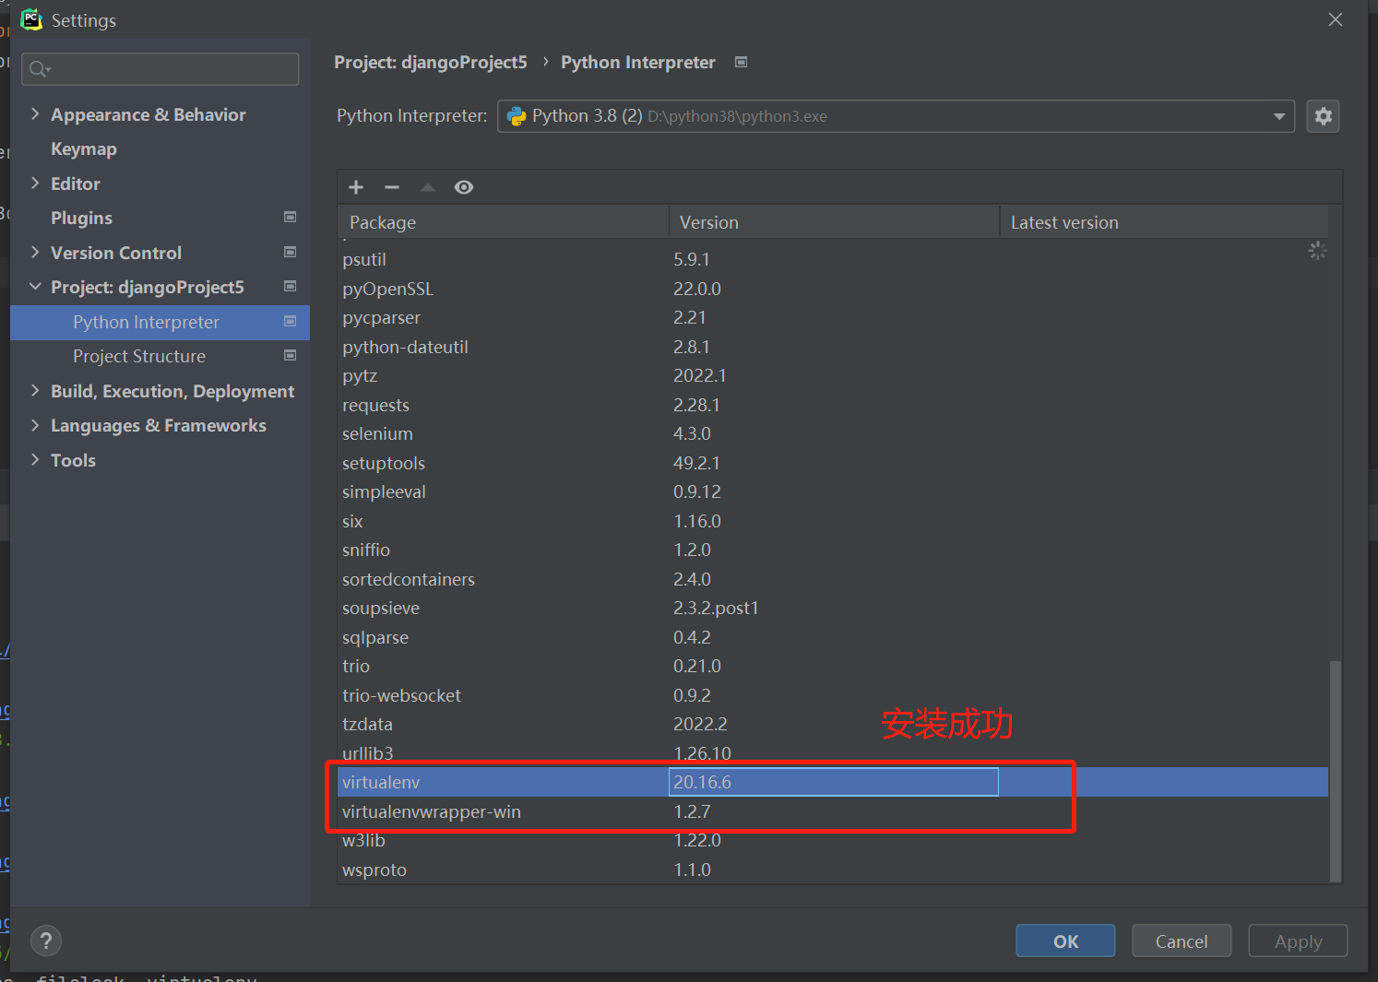The height and width of the screenshot is (982, 1378).
Task: Click the project-level icon on Project Structure row
Action: (x=291, y=356)
